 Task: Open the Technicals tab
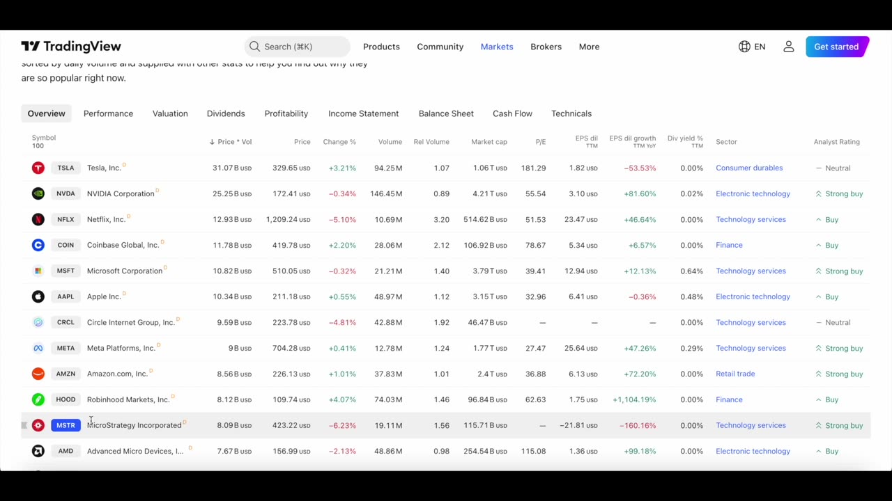click(571, 113)
